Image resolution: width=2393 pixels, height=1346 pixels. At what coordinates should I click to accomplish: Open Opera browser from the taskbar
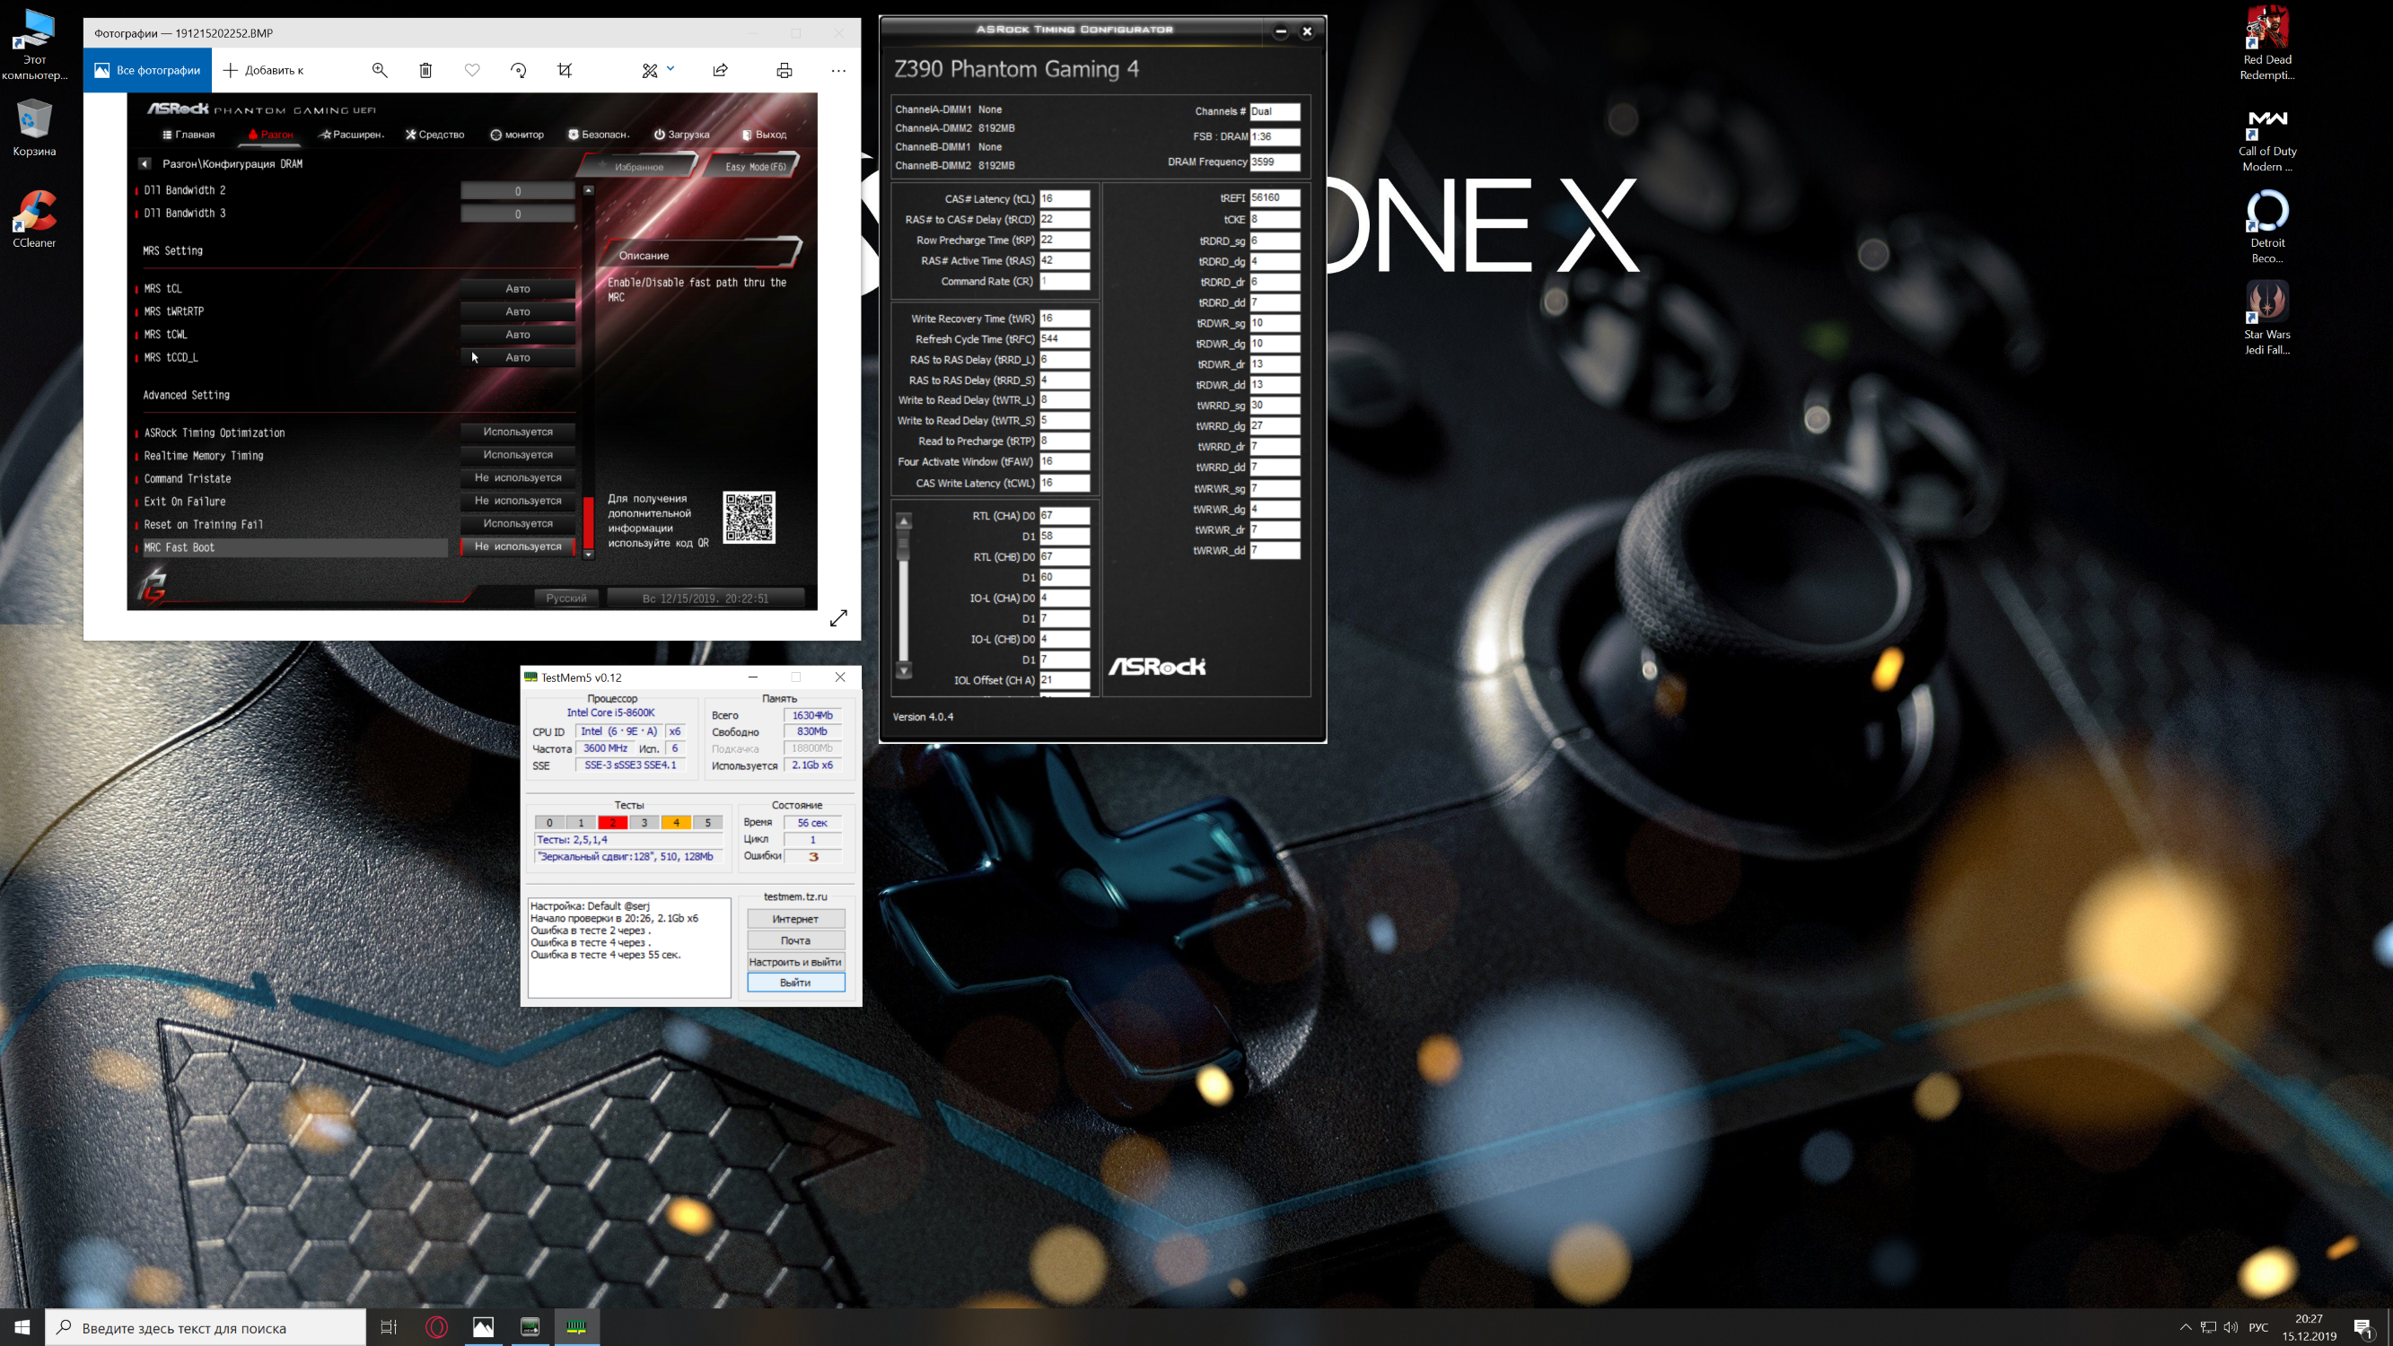(x=436, y=1327)
